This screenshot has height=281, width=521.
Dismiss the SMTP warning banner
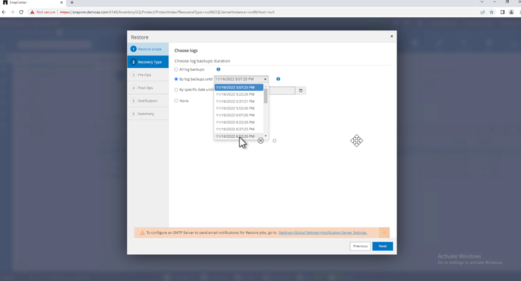(x=384, y=232)
